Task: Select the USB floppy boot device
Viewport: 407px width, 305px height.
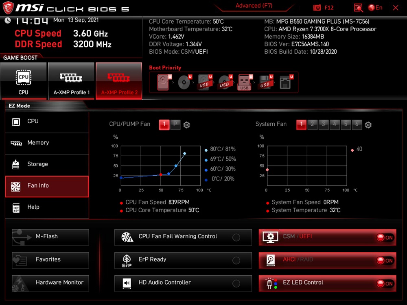Action: coord(265,82)
